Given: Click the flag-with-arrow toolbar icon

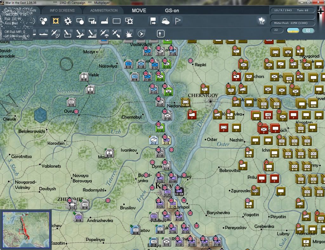Looking at the screenshot, I should point(153,21).
